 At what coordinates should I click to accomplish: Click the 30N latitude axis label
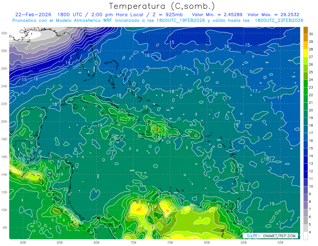coord(5,33)
